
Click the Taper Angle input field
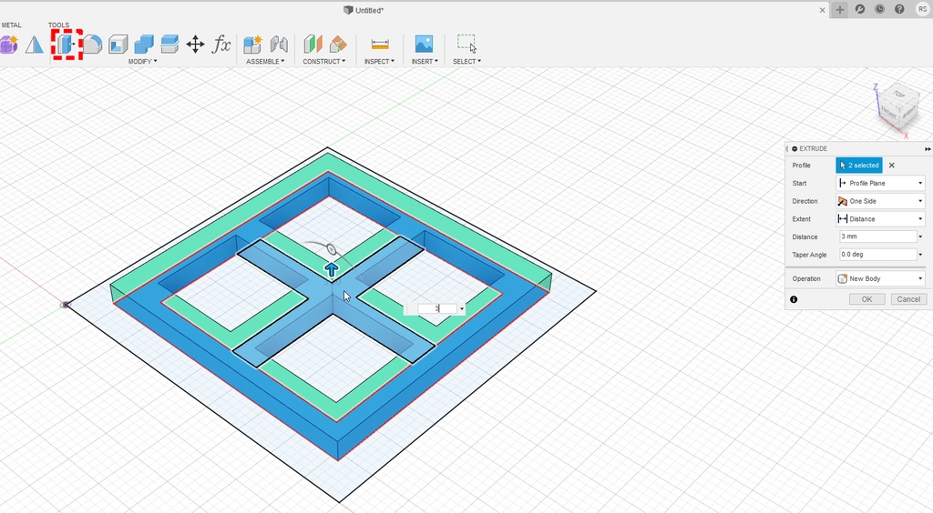876,255
